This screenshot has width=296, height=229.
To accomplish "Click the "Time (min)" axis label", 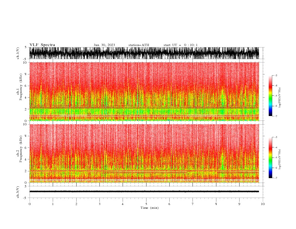I will pos(149,208).
